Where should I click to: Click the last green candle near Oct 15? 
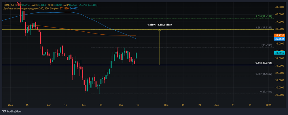tap(136, 56)
